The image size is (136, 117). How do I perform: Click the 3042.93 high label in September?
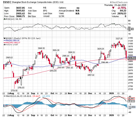41,48
